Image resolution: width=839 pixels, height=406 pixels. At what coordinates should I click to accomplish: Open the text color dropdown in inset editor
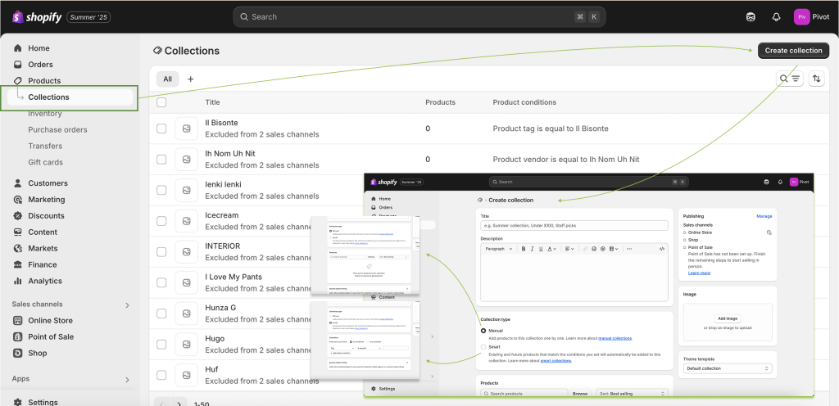tap(551, 248)
